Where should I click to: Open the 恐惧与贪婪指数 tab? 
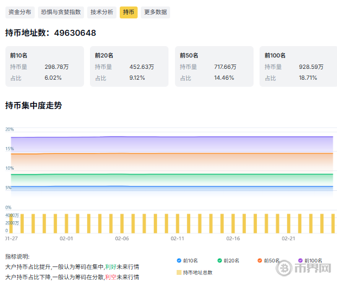61,12
